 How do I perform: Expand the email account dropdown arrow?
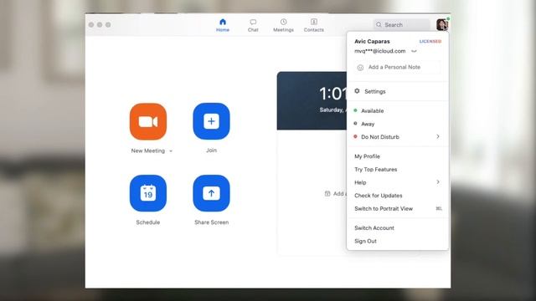click(414, 51)
